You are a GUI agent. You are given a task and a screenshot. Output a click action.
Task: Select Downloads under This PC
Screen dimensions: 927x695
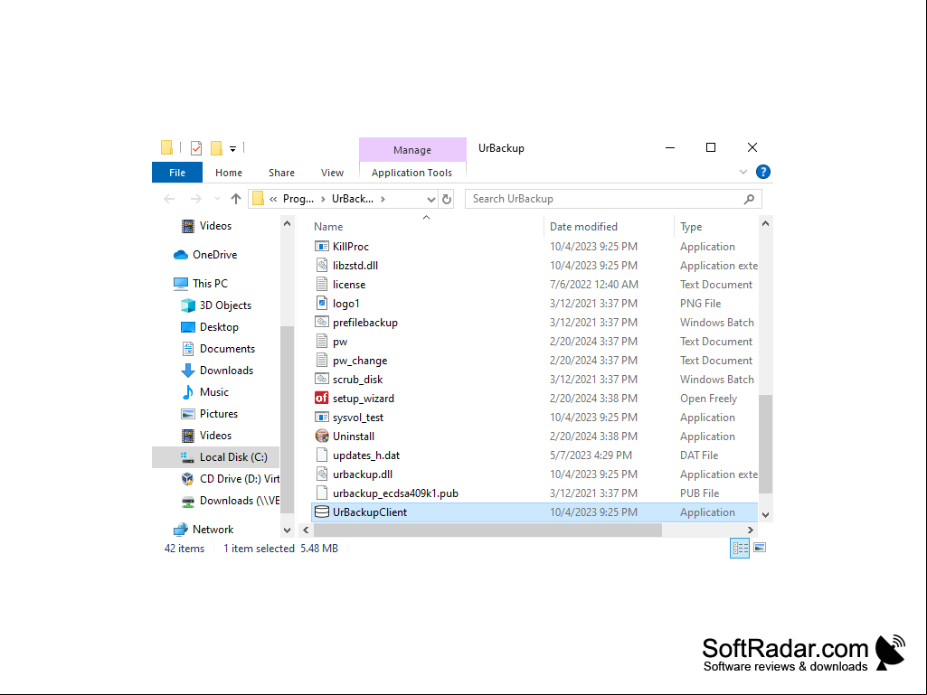217,371
